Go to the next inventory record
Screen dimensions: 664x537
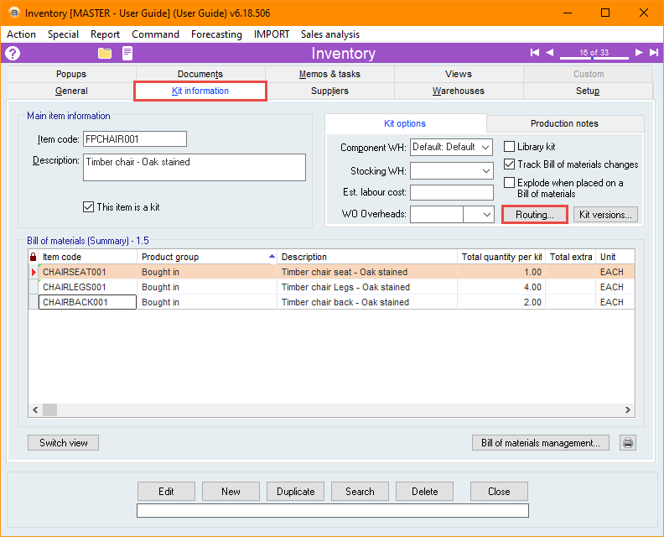point(639,53)
